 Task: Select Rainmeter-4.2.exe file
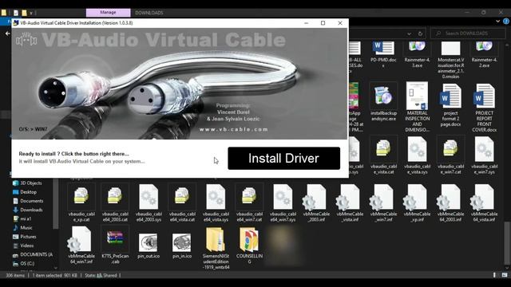485,54
